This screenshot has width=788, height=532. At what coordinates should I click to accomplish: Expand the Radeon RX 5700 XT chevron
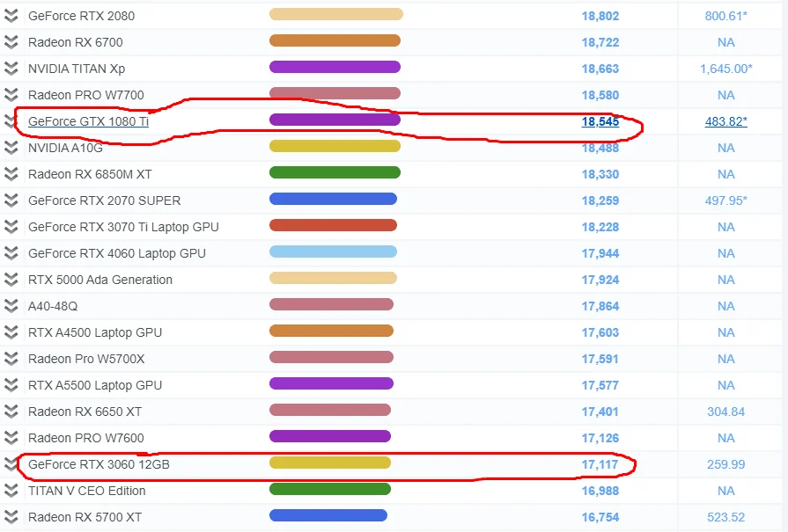pos(11,517)
